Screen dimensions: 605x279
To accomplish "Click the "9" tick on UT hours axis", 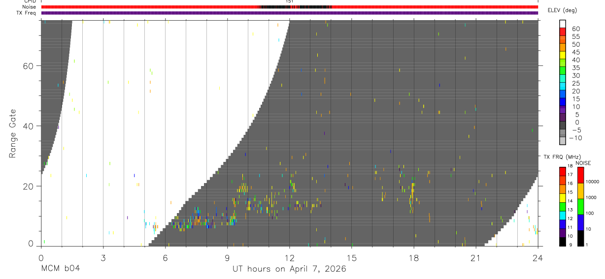I will [227, 257].
